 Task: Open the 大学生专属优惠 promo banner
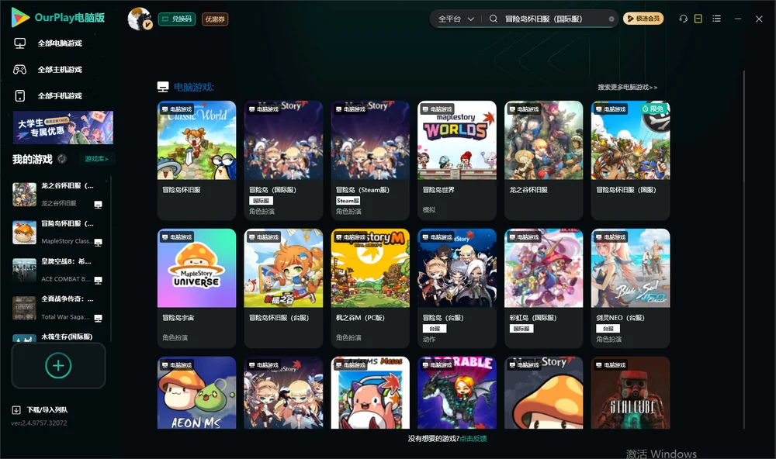coord(63,128)
